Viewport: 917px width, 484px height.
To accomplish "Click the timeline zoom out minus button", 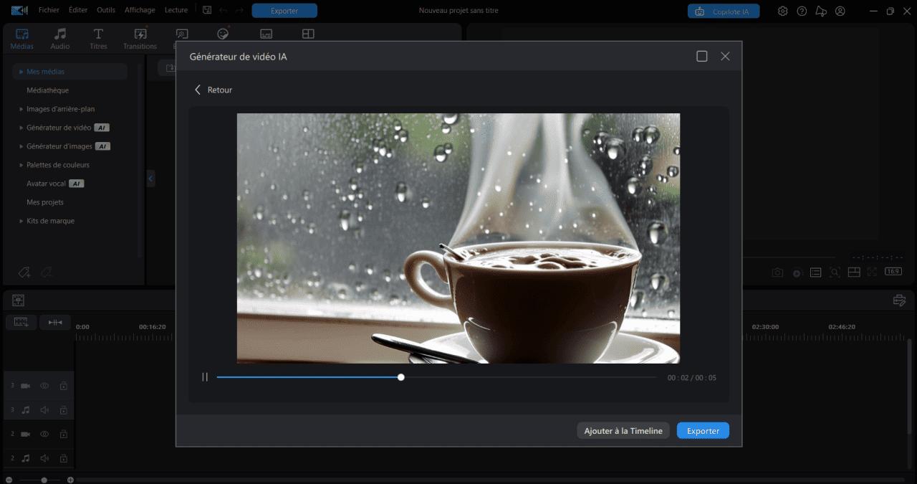I will (x=9, y=480).
